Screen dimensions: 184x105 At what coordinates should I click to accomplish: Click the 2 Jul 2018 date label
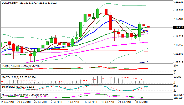56,102
